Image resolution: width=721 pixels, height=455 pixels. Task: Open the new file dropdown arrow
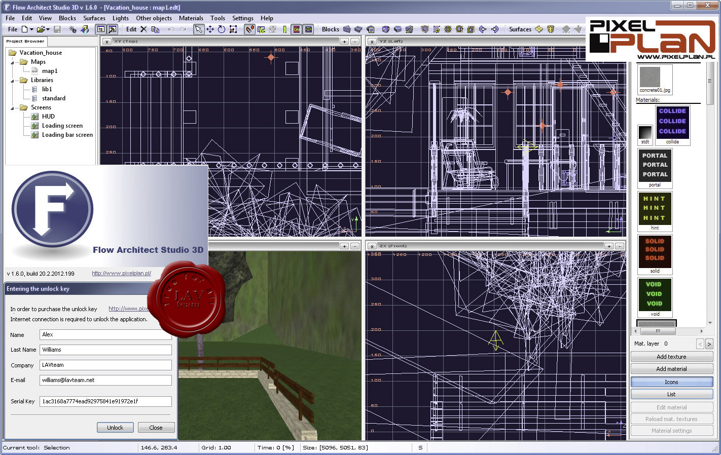pyautogui.click(x=31, y=30)
